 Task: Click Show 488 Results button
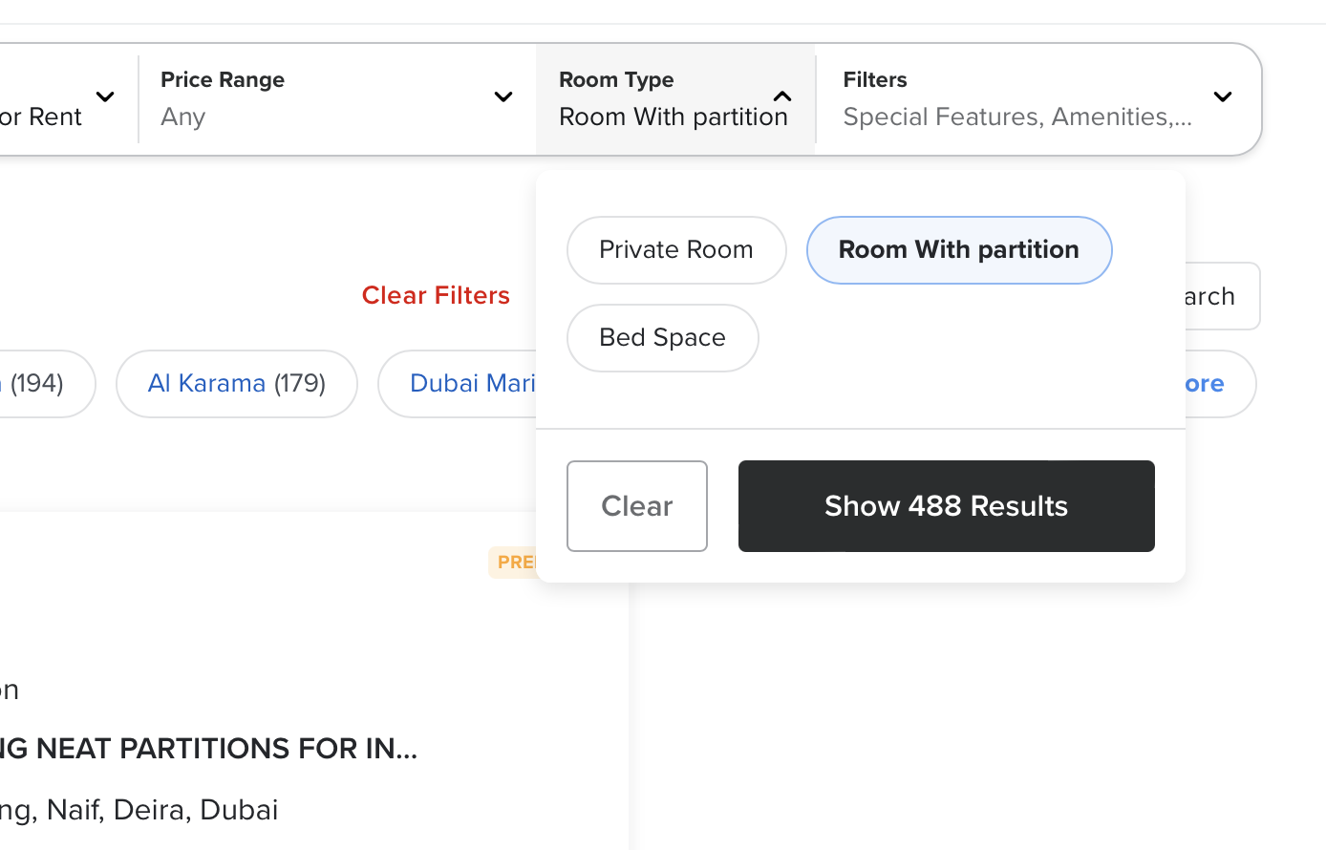pos(946,506)
